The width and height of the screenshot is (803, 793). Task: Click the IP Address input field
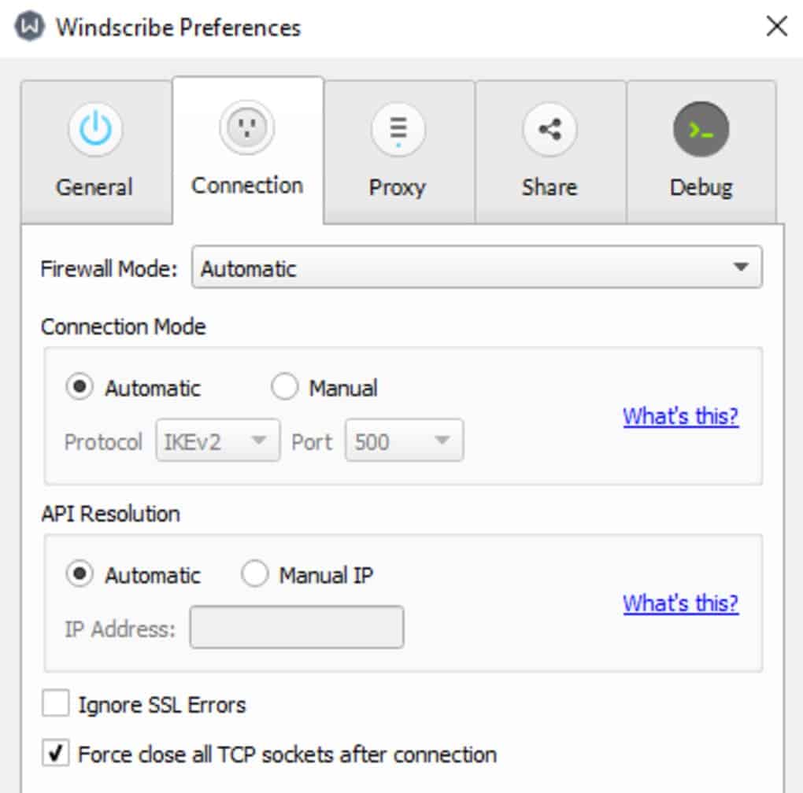click(x=297, y=627)
